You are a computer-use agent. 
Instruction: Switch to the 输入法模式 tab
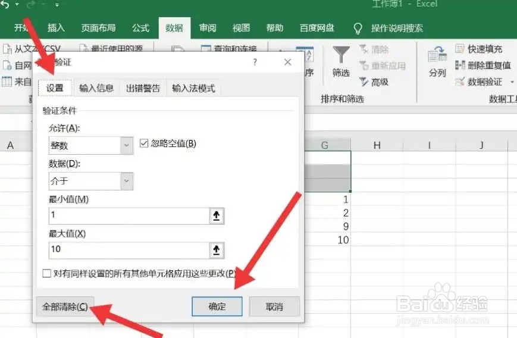(x=193, y=88)
